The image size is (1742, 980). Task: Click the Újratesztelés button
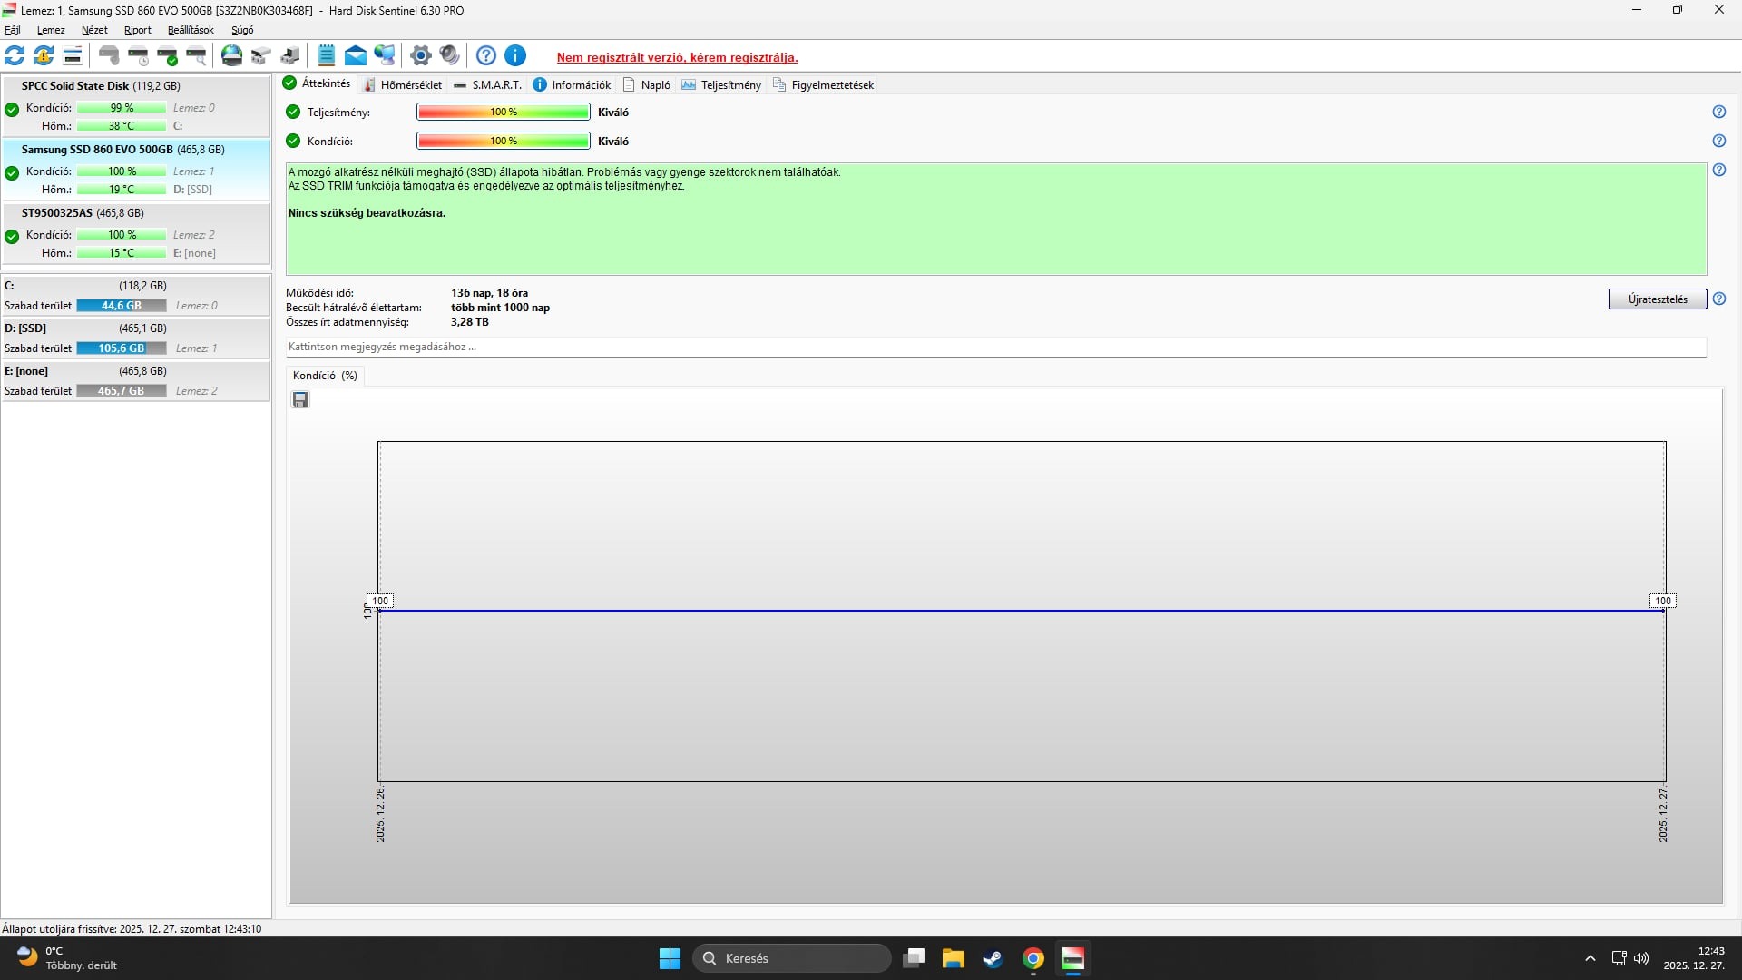click(1657, 299)
